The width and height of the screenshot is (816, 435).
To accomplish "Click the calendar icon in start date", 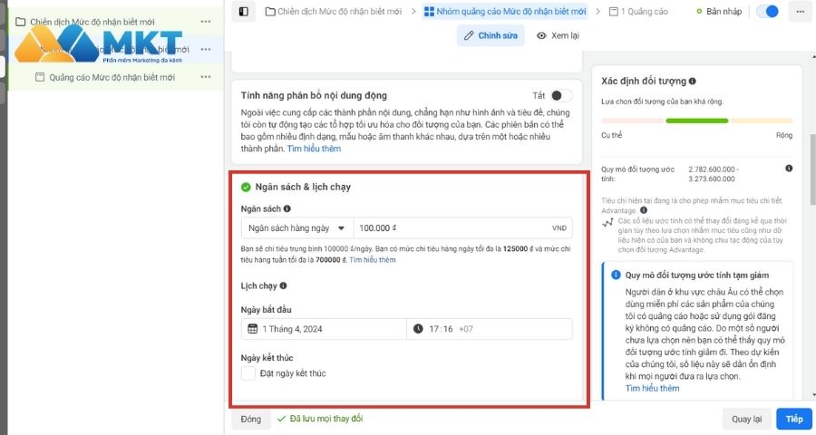I will (x=253, y=329).
